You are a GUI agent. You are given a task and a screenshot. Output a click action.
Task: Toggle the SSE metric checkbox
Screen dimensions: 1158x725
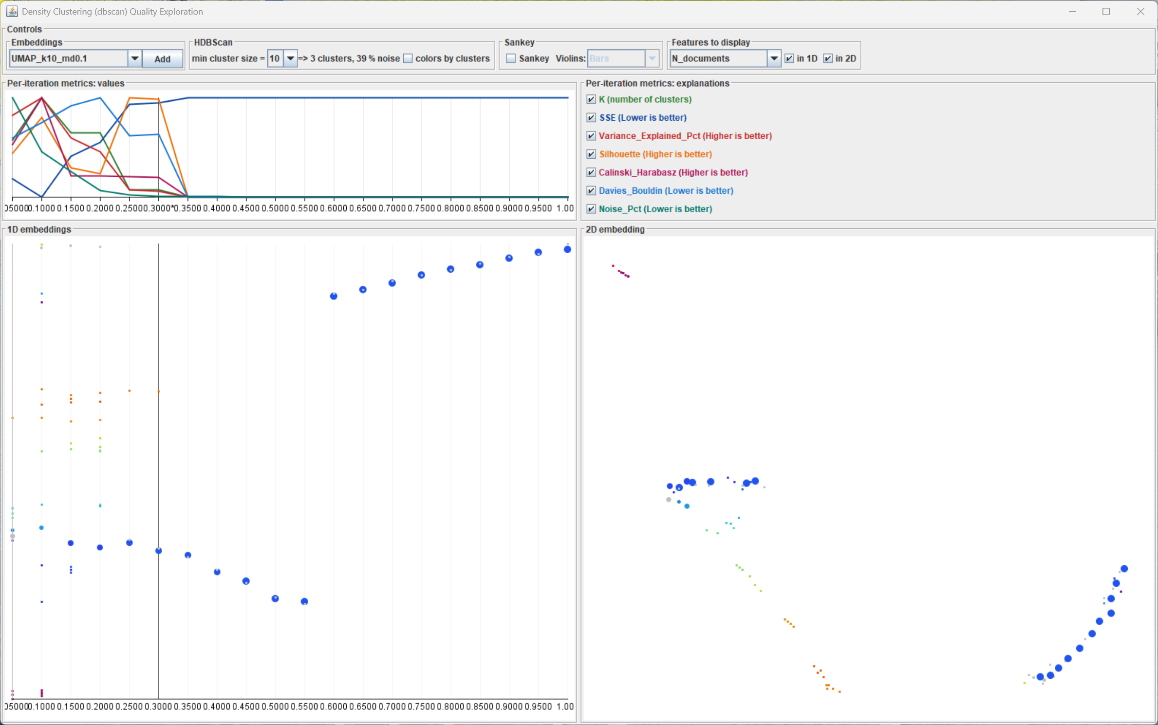[591, 118]
